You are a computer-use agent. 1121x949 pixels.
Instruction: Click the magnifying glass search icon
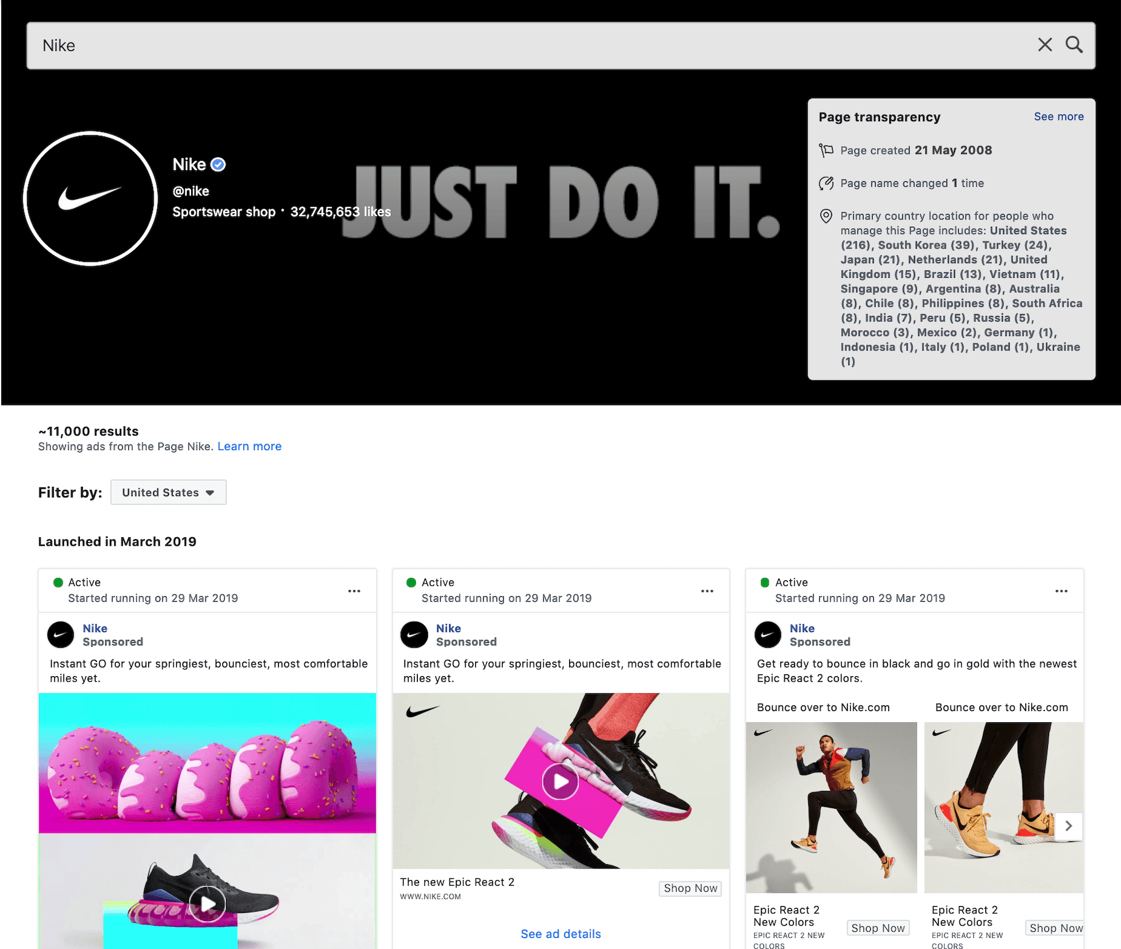click(x=1074, y=45)
